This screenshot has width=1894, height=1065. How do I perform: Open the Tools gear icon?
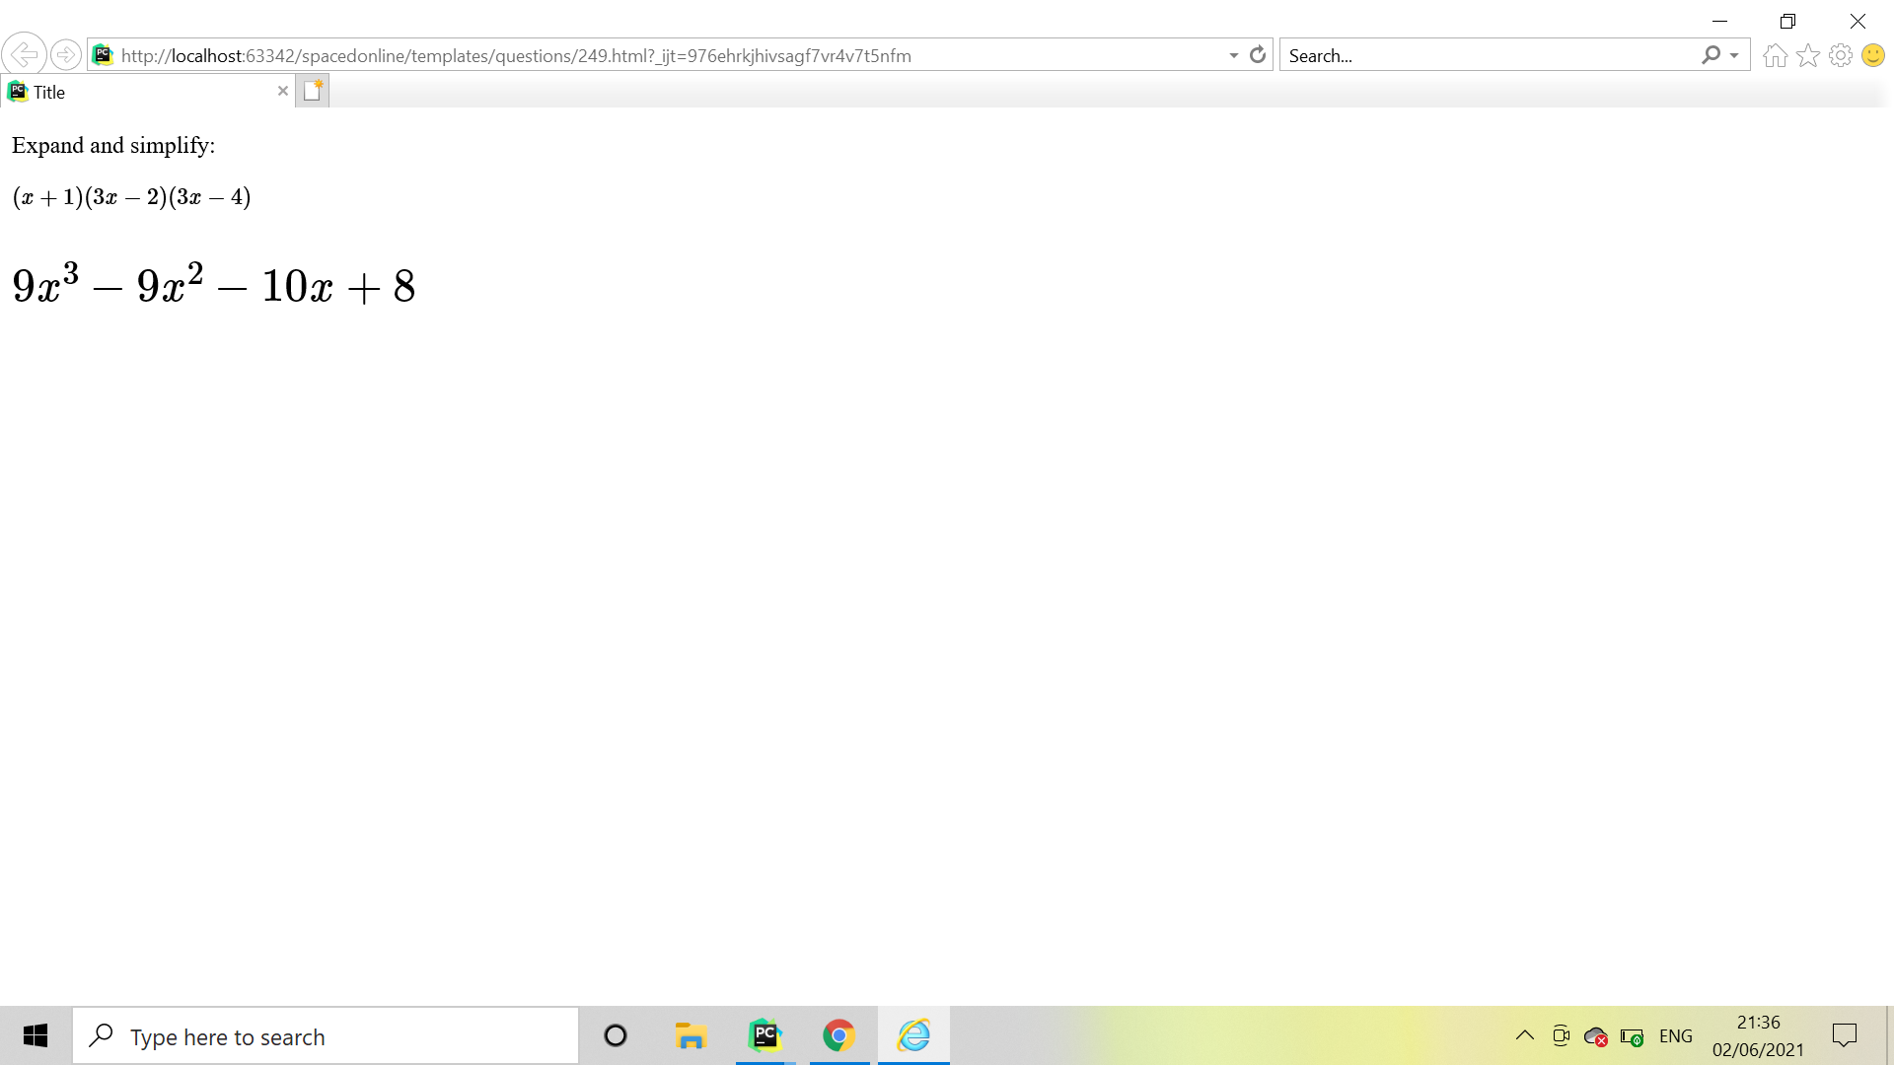pyautogui.click(x=1841, y=55)
